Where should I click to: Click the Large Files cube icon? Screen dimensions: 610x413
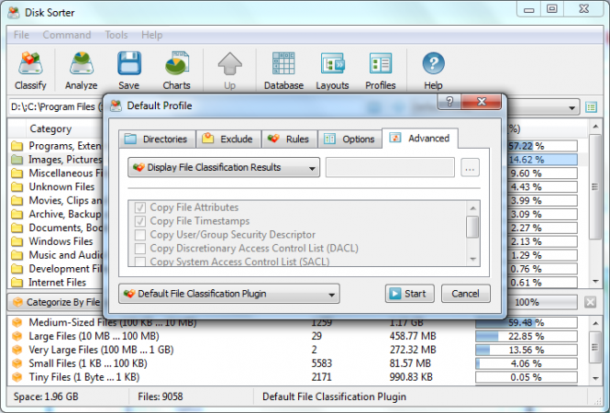tap(17, 336)
